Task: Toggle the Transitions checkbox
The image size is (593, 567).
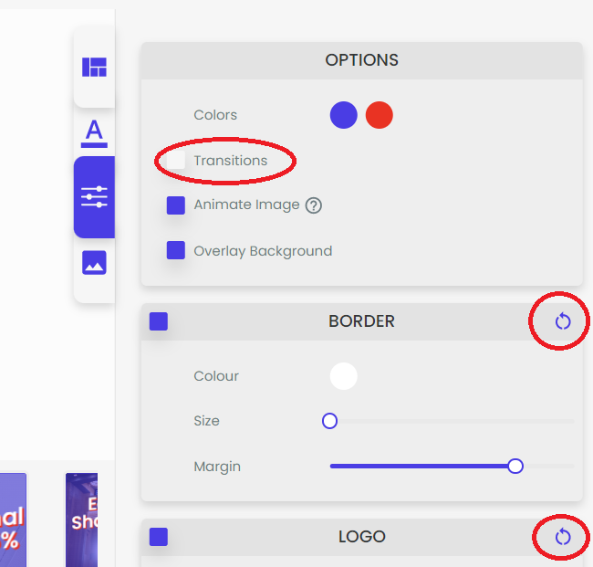Action: [176, 162]
